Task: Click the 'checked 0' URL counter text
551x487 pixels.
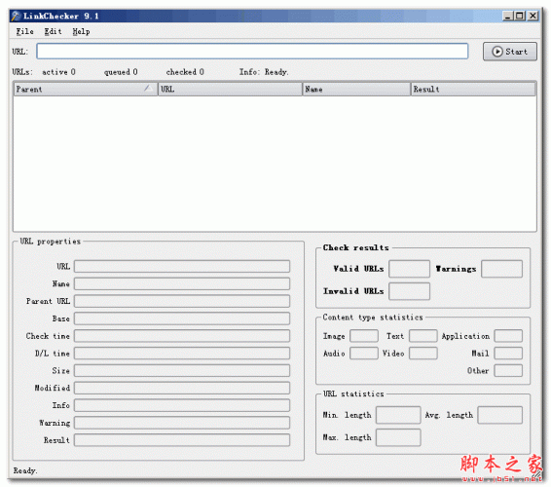Action: click(185, 72)
